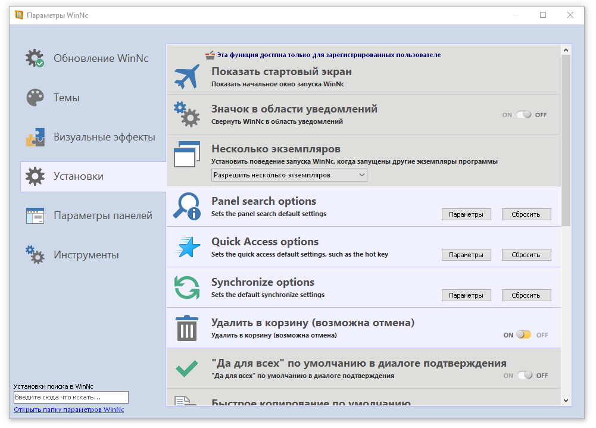
Task: Click the scroll down arrow of settings list
Action: tap(566, 400)
